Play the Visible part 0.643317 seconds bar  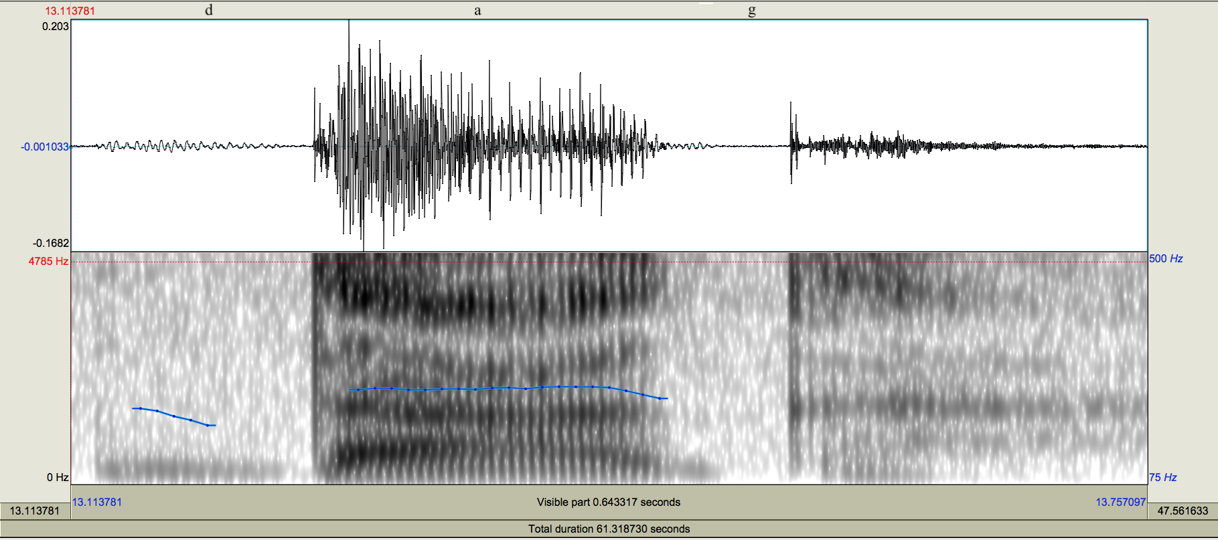(608, 502)
